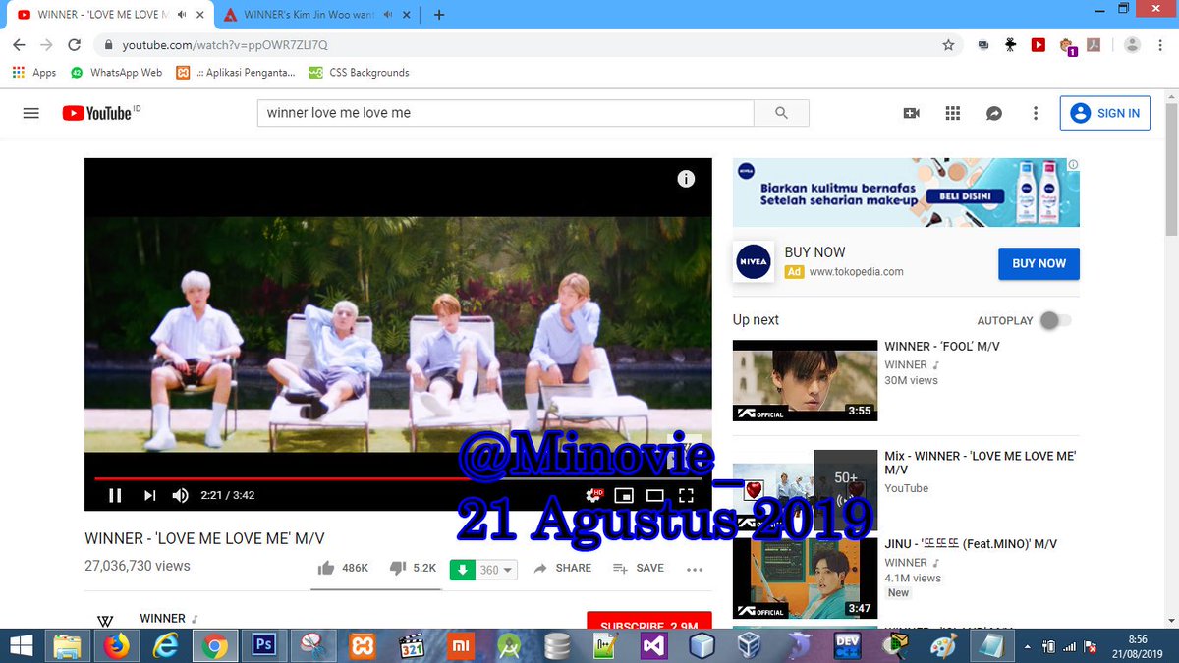Open the 360 quality dropdown
This screenshot has height=663, width=1179.
[x=497, y=570]
